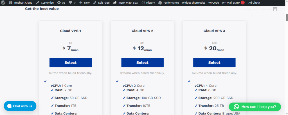288x115 pixels.
Task: Click 'Storage: 50 GB SSD' feature
Action: pyautogui.click(x=69, y=98)
